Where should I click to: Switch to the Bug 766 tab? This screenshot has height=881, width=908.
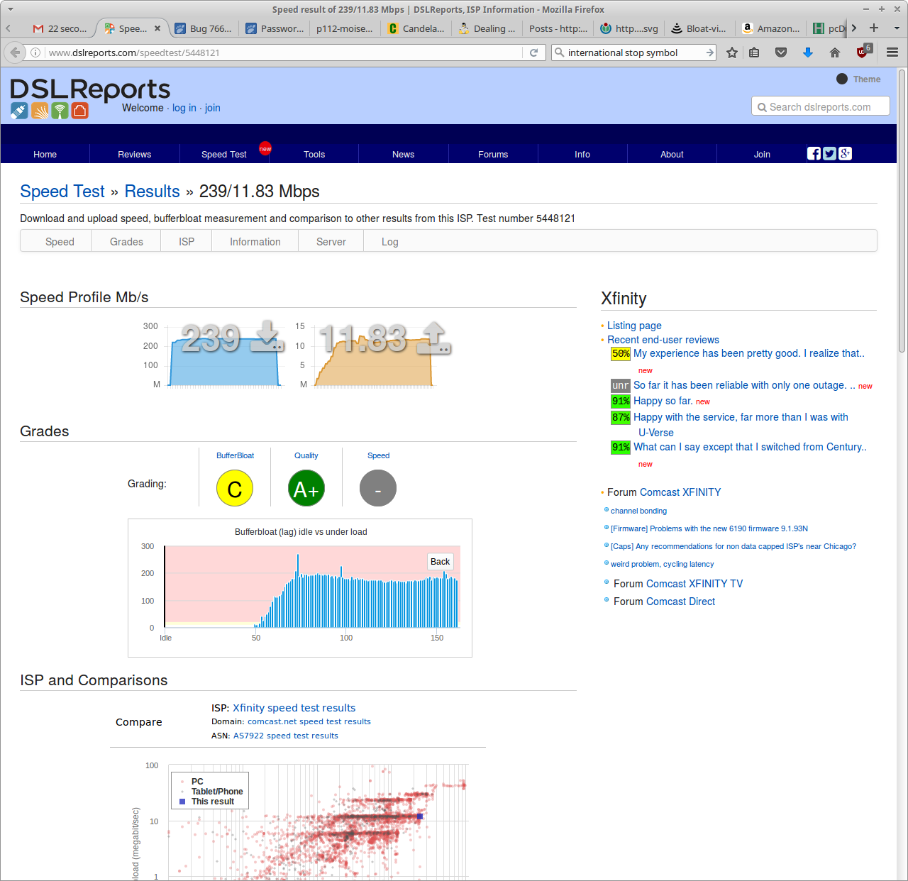pos(204,28)
